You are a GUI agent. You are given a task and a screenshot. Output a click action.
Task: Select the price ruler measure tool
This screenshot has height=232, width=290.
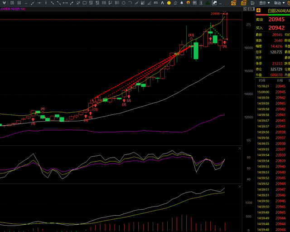tap(156, 3)
